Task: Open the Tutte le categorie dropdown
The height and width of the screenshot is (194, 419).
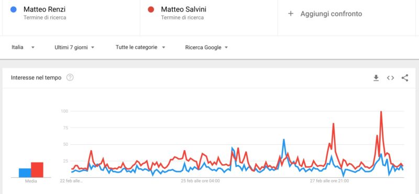Action: (140, 47)
